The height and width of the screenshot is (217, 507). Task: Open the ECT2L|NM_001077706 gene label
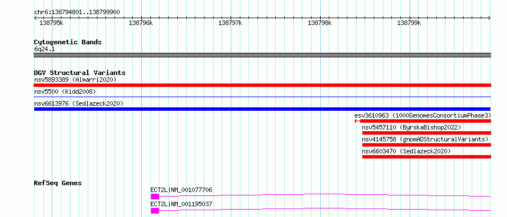pos(181,190)
